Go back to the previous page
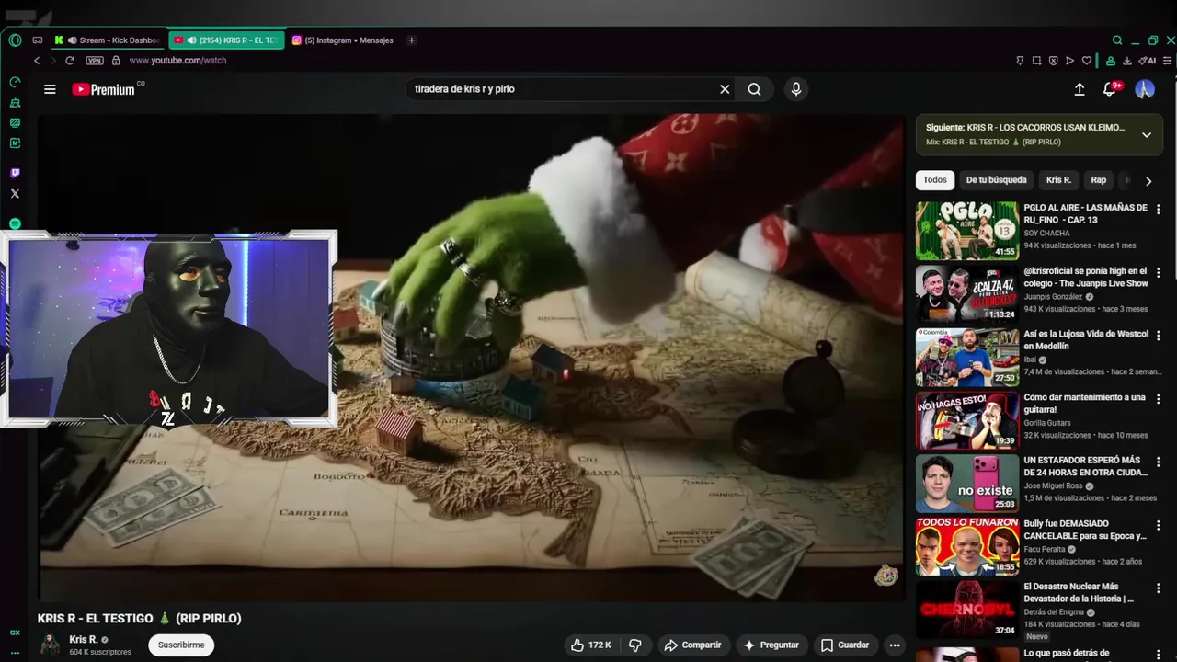Viewport: 1177px width, 662px height. click(x=37, y=61)
